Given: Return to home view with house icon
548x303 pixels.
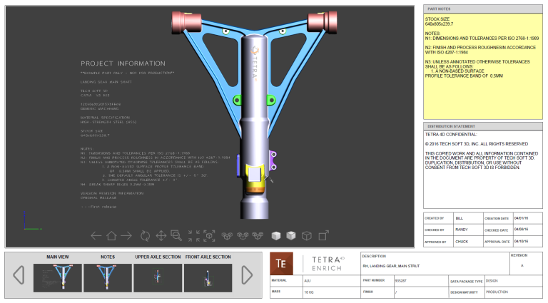Looking at the screenshot, I should (x=111, y=236).
